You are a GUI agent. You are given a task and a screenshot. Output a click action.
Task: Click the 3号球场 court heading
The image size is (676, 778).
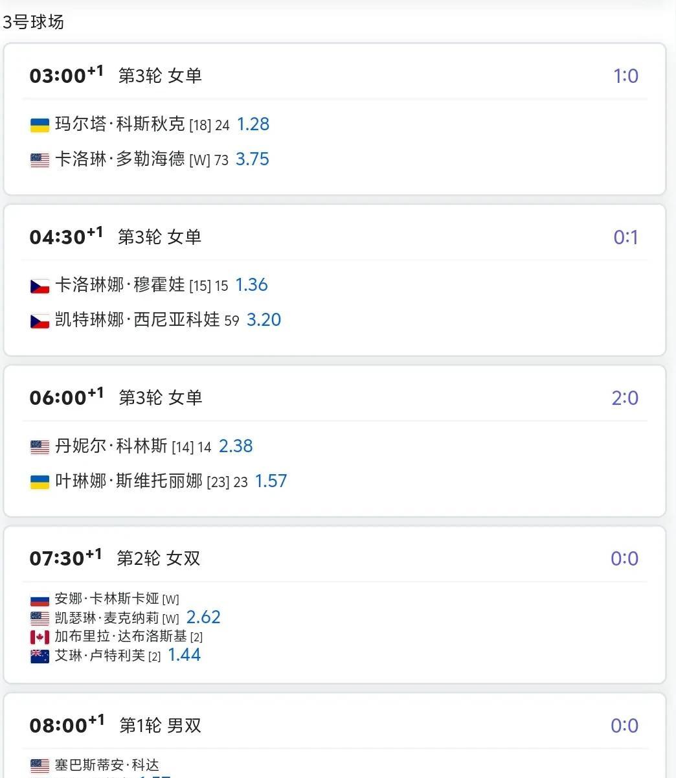click(x=33, y=22)
